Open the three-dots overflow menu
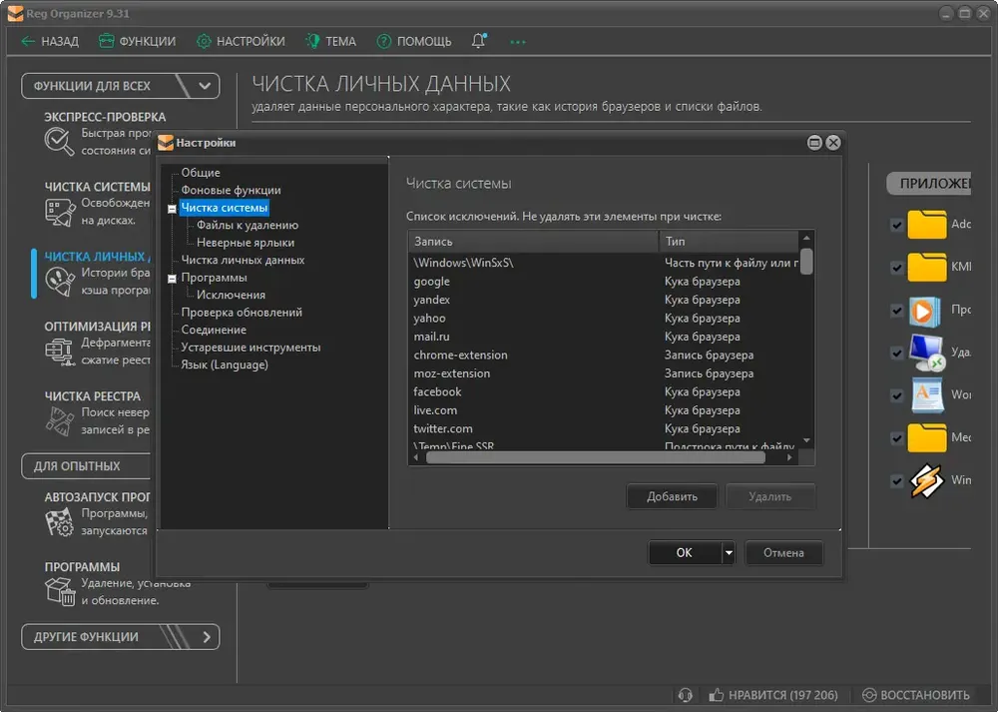This screenshot has height=712, width=998. pos(517,42)
